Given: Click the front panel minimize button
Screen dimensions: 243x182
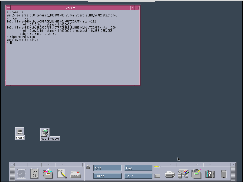Looking at the screenshot, I should coord(233,165).
